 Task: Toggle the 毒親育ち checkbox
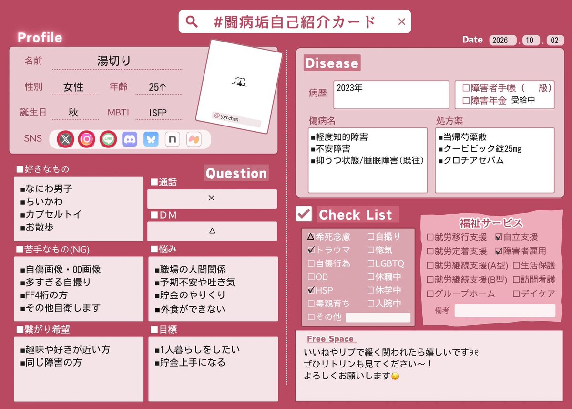(311, 303)
